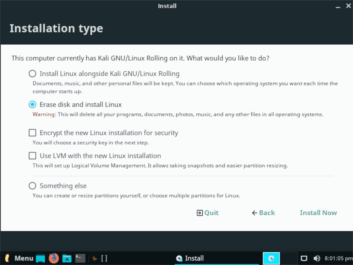The image size is (353, 265).
Task: Select Install Linux alongside Kali radio button
Action: coord(32,73)
